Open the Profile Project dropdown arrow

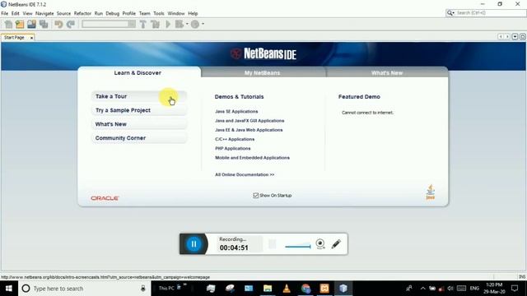[203, 24]
